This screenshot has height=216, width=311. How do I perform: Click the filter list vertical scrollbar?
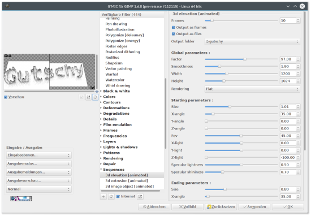pos(165,114)
